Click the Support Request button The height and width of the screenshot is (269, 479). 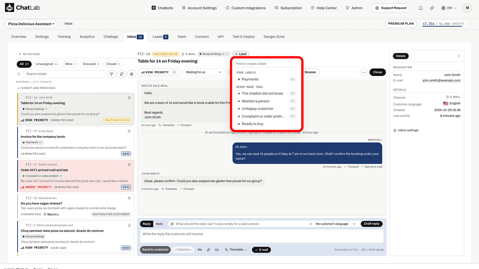pyautogui.click(x=390, y=8)
